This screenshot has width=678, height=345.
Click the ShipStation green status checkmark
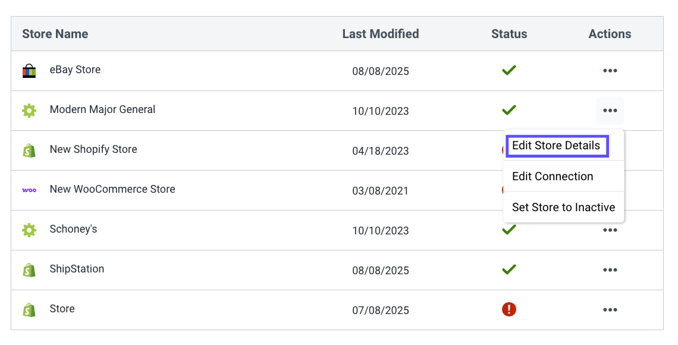(x=508, y=269)
